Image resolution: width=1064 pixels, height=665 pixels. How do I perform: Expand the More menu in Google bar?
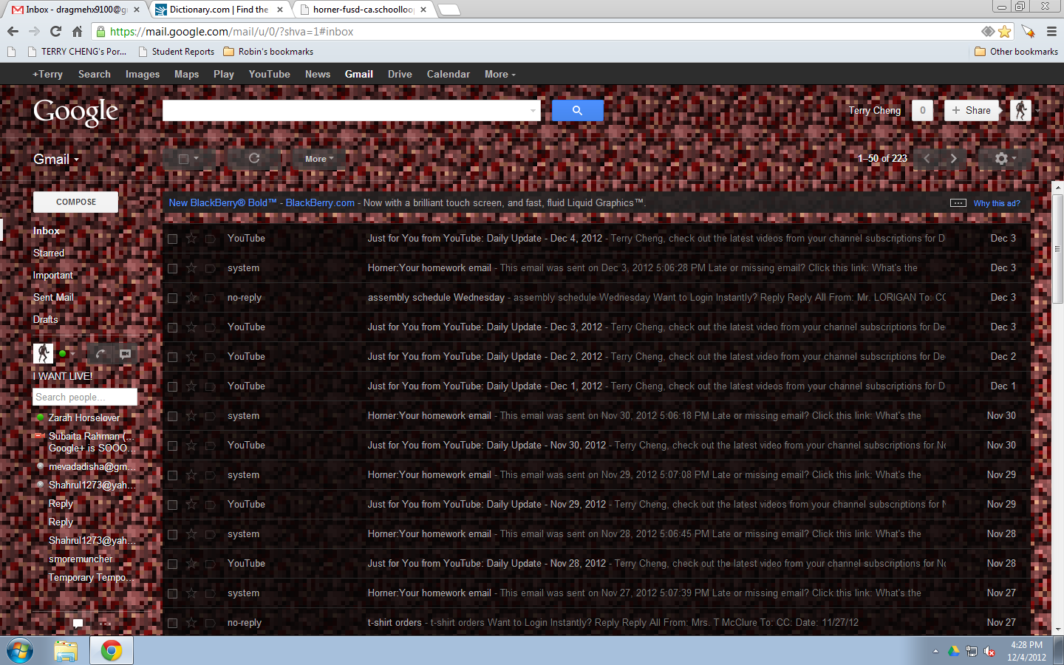click(x=500, y=75)
